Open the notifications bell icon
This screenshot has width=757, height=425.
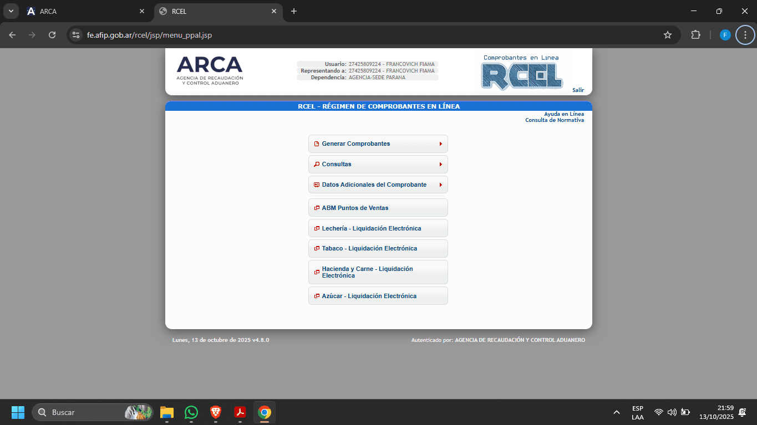pyautogui.click(x=742, y=412)
